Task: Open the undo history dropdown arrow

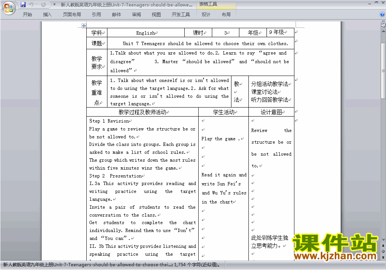Action: click(37, 5)
